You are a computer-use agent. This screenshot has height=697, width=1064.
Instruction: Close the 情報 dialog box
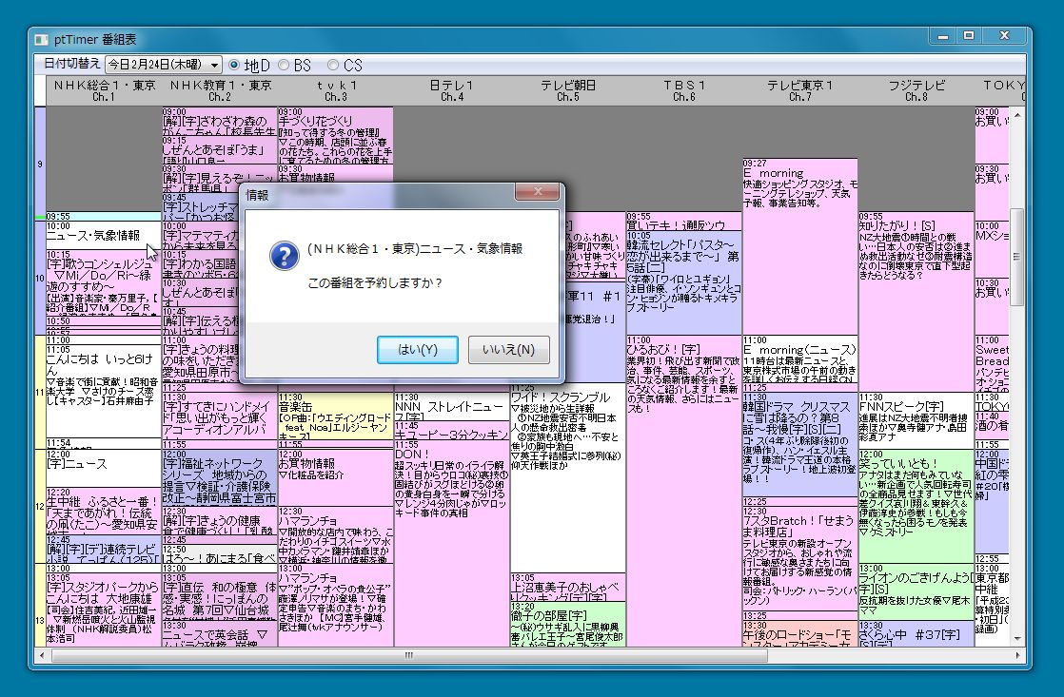click(x=538, y=192)
